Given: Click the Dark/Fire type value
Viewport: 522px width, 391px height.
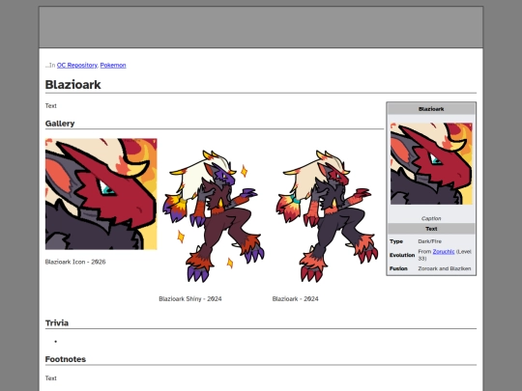Looking at the screenshot, I should pyautogui.click(x=430, y=241).
